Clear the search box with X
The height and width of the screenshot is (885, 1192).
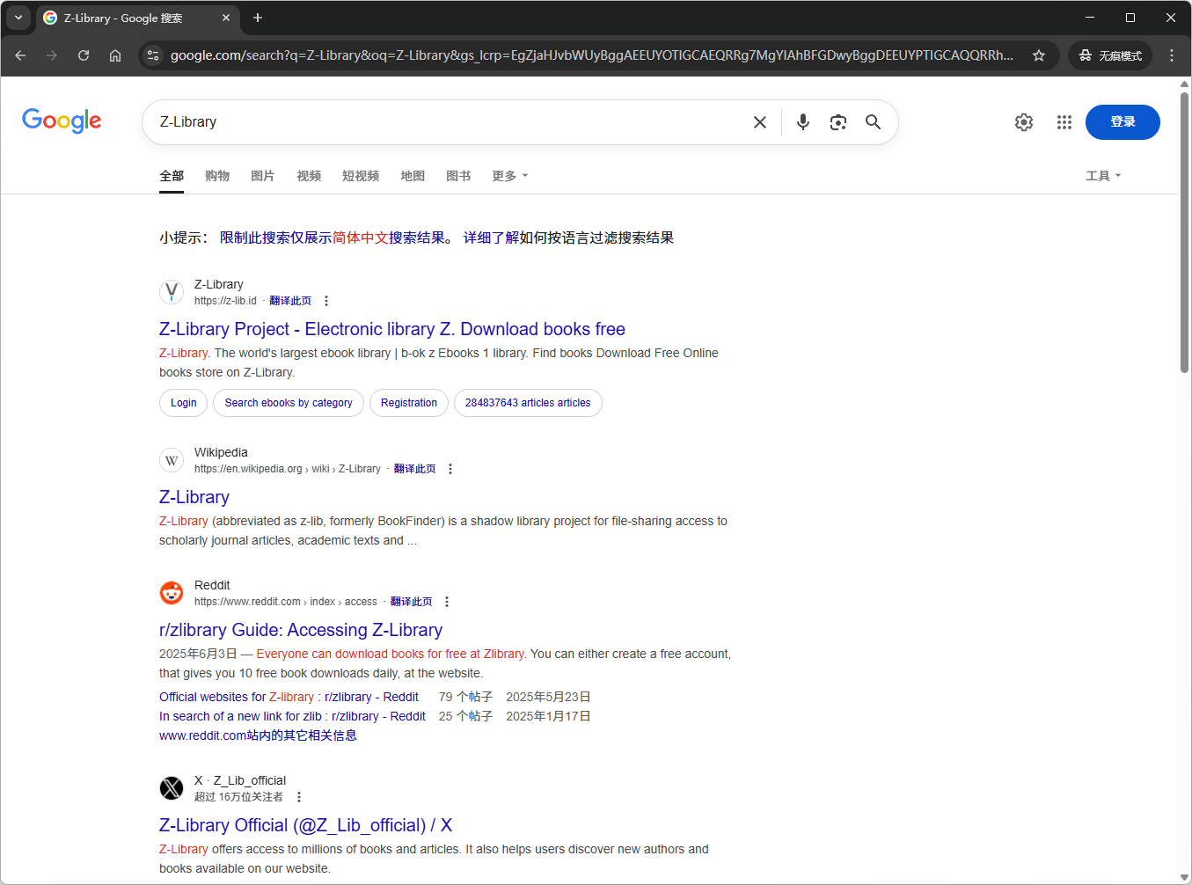(x=760, y=122)
